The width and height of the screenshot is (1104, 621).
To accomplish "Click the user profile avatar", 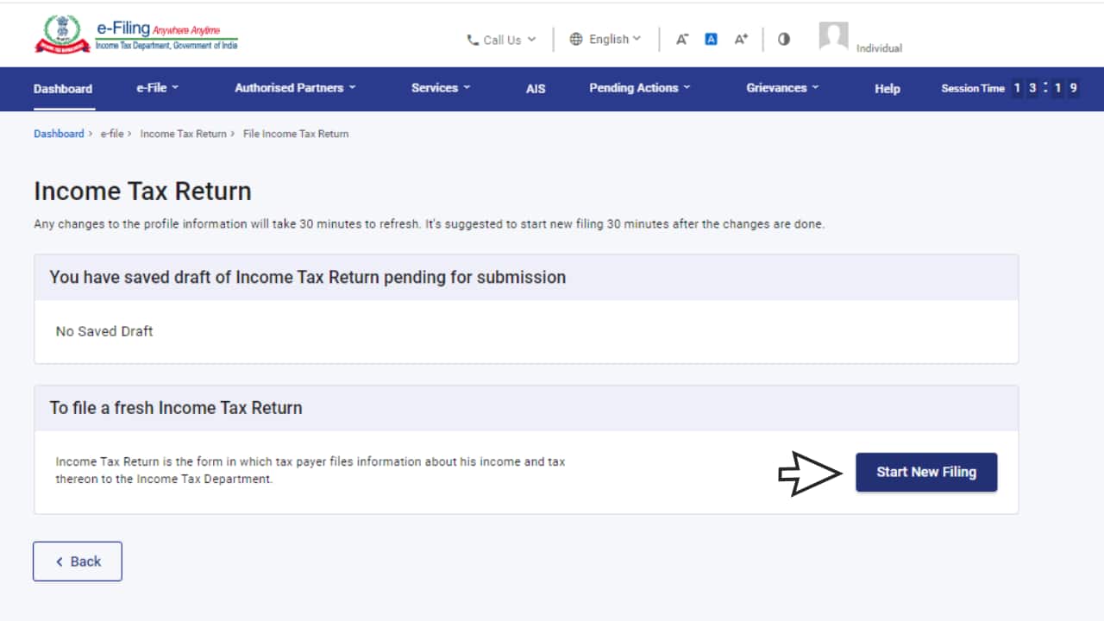I will pos(833,36).
